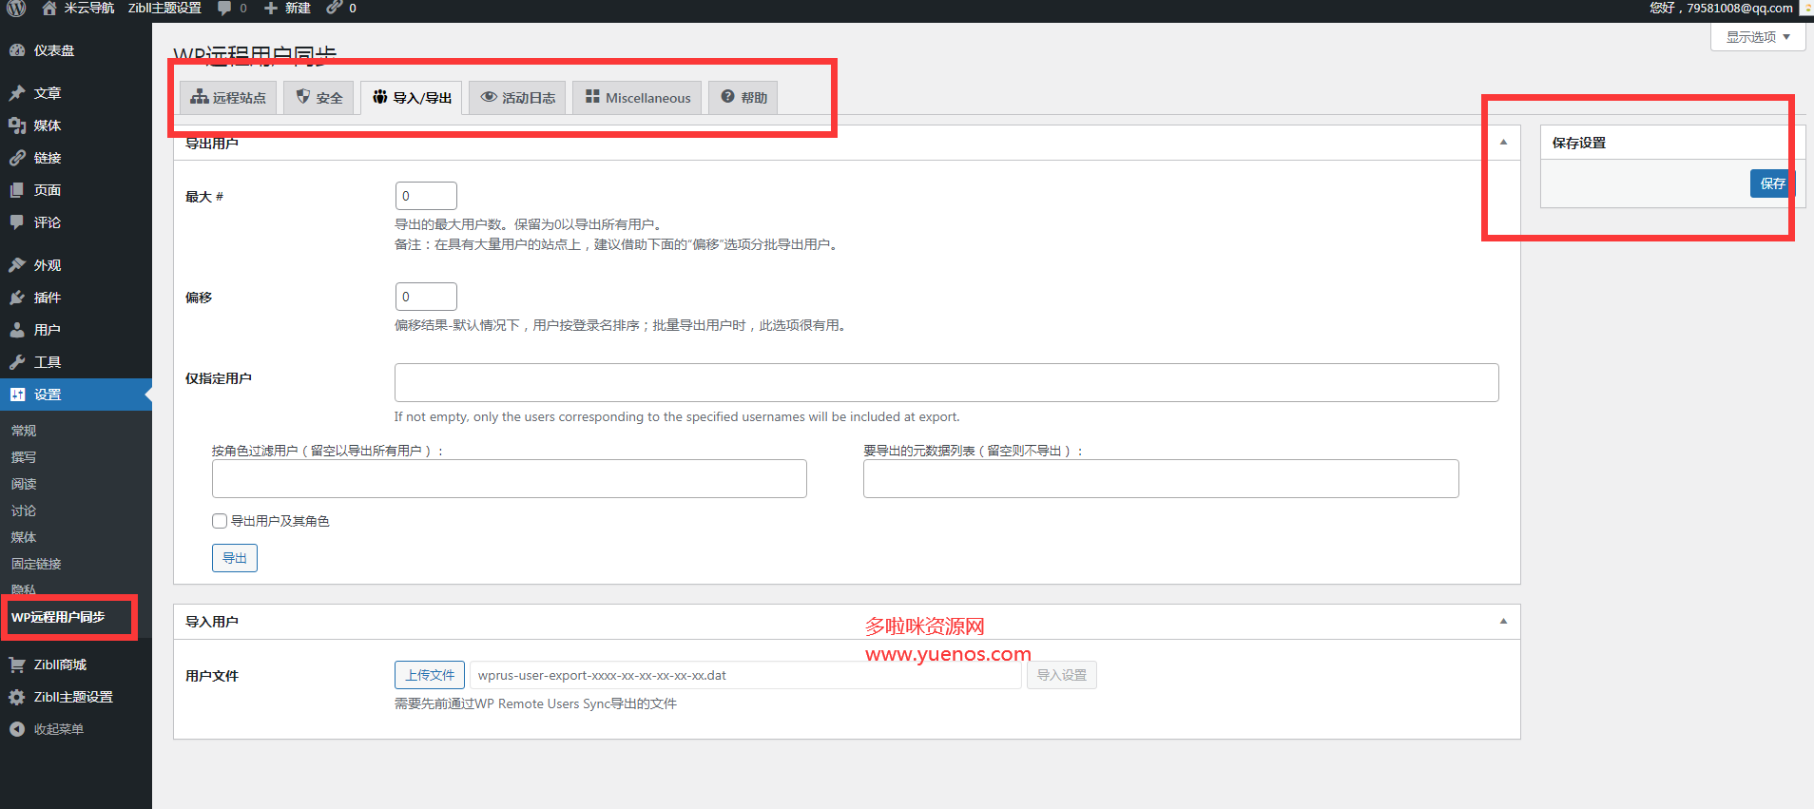Open 仪表盘 dashboard icon in sidebar
This screenshot has width=1814, height=809.
pyautogui.click(x=17, y=50)
